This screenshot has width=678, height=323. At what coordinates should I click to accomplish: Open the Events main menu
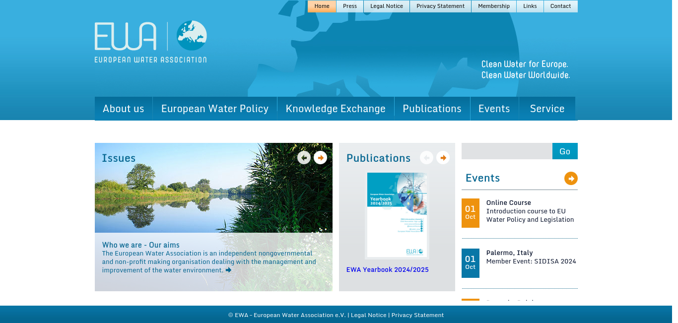(494, 109)
